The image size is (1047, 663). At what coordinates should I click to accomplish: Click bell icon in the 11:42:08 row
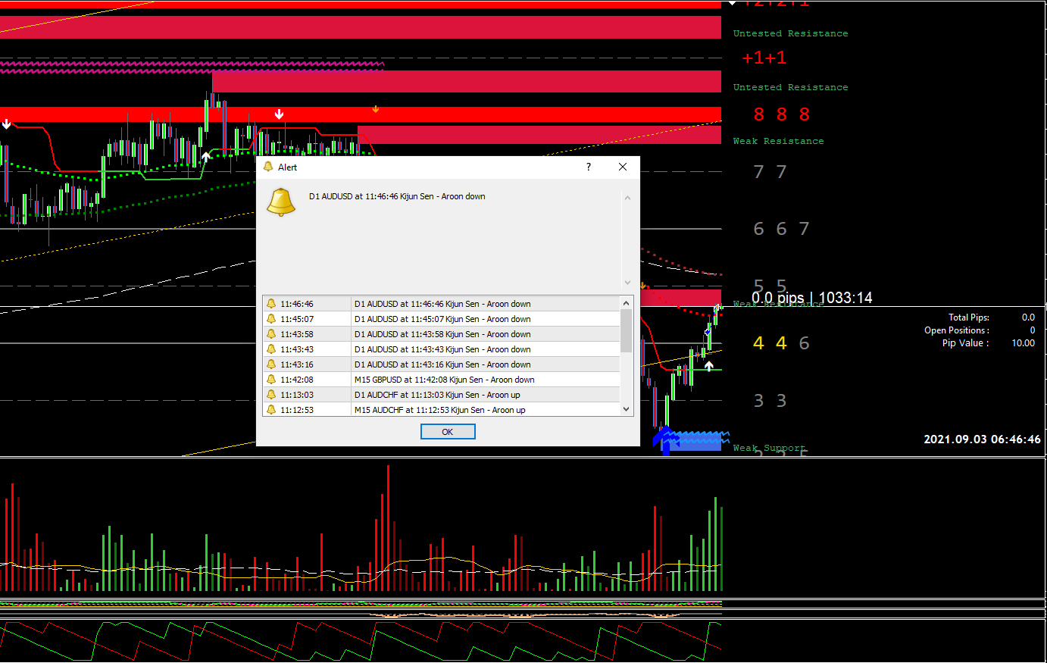click(271, 380)
